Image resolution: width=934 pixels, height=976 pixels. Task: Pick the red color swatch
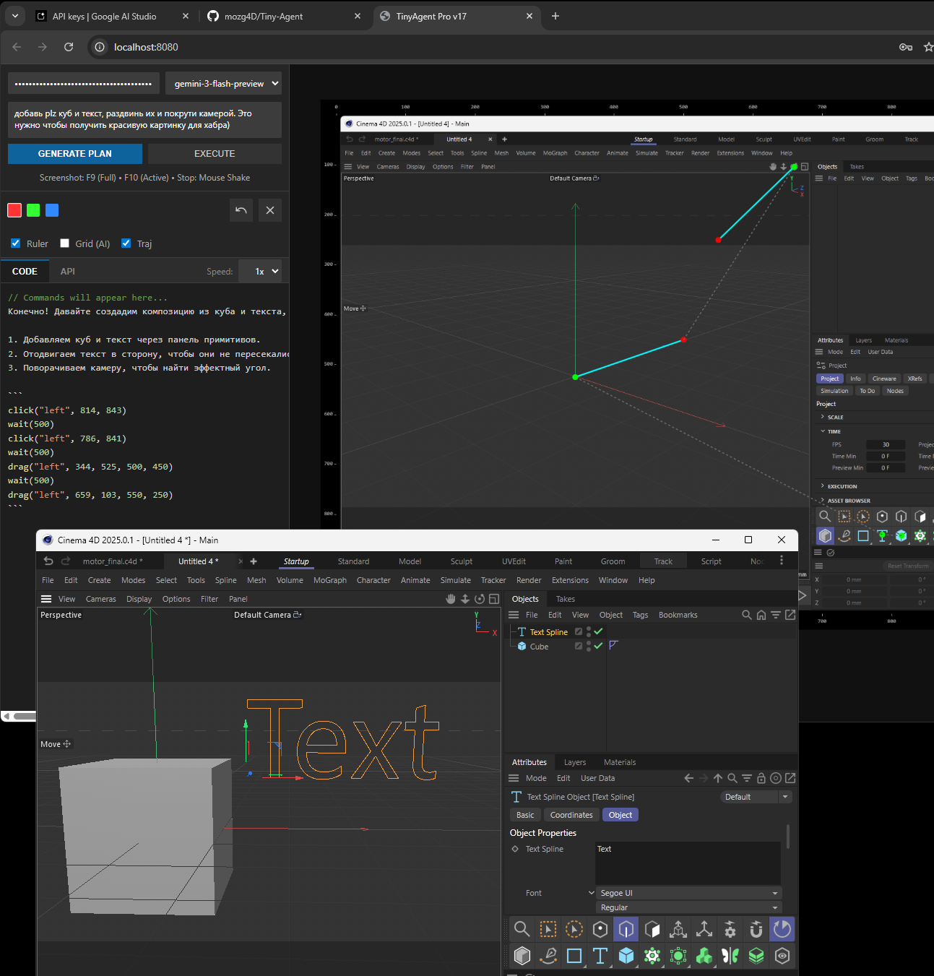(14, 210)
